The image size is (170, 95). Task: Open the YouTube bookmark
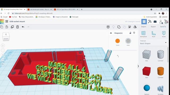(x=13, y=17)
